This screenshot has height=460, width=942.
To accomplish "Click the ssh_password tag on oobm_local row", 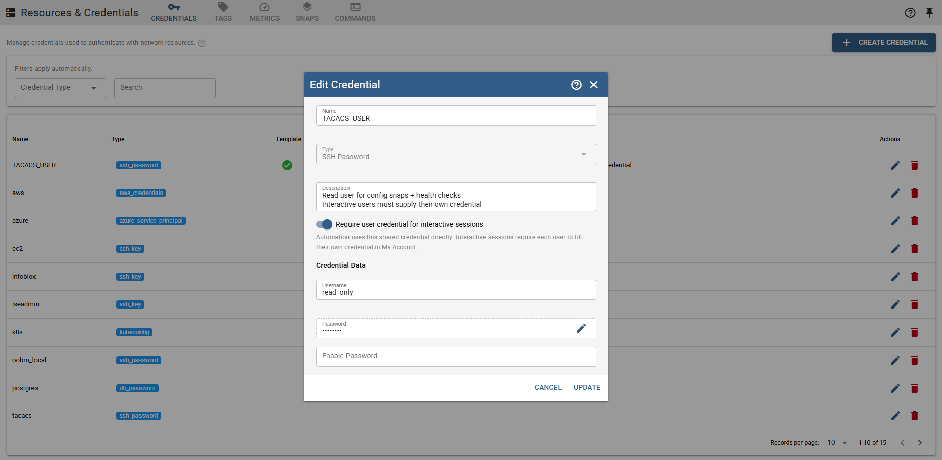I will (x=138, y=360).
